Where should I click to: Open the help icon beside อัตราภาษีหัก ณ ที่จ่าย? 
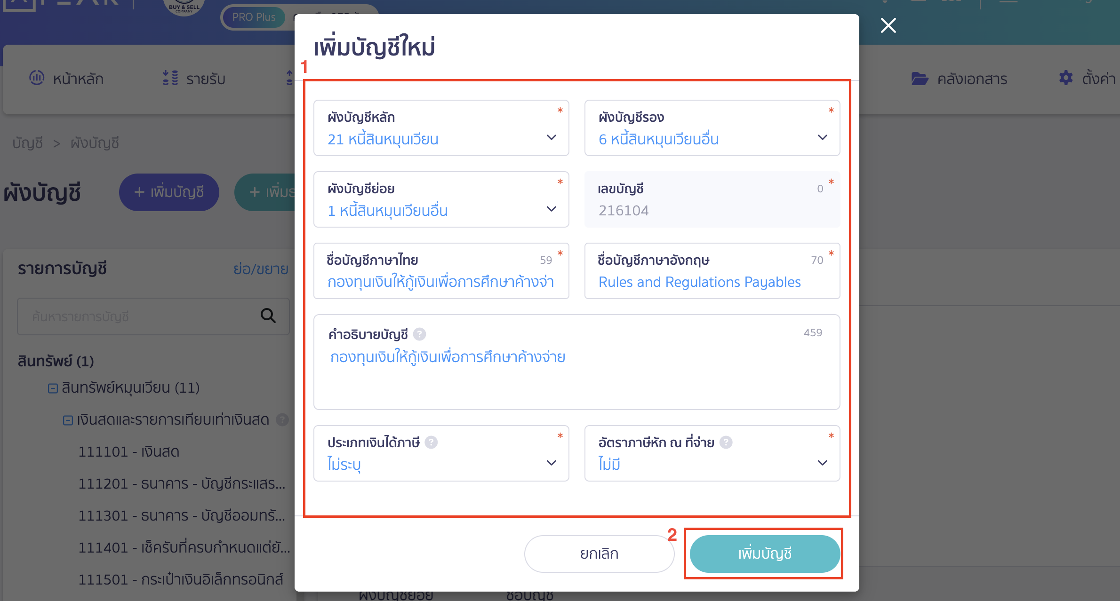point(727,442)
